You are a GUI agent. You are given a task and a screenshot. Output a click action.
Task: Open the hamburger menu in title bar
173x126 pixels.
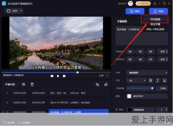155,4
